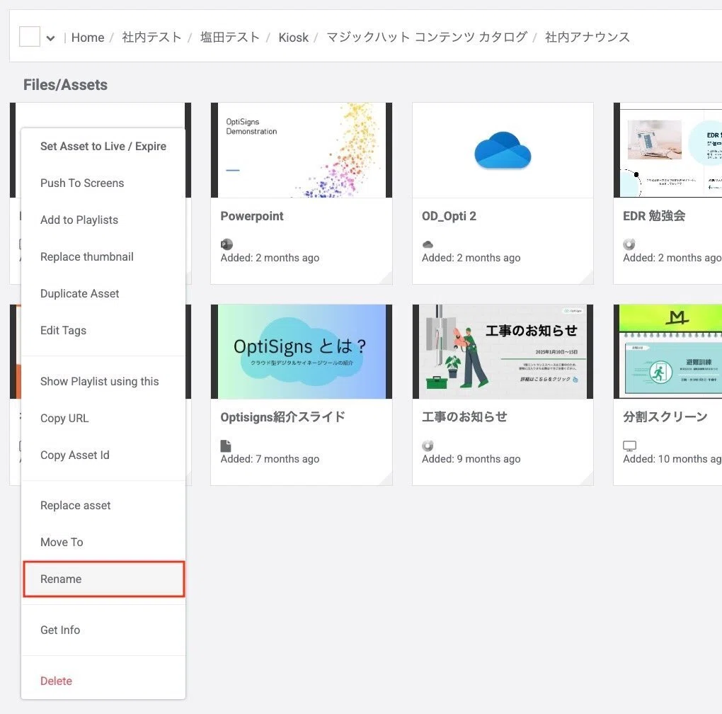
Task: Tick the select-all checkbox in breadcrumb bar
Action: 29,37
